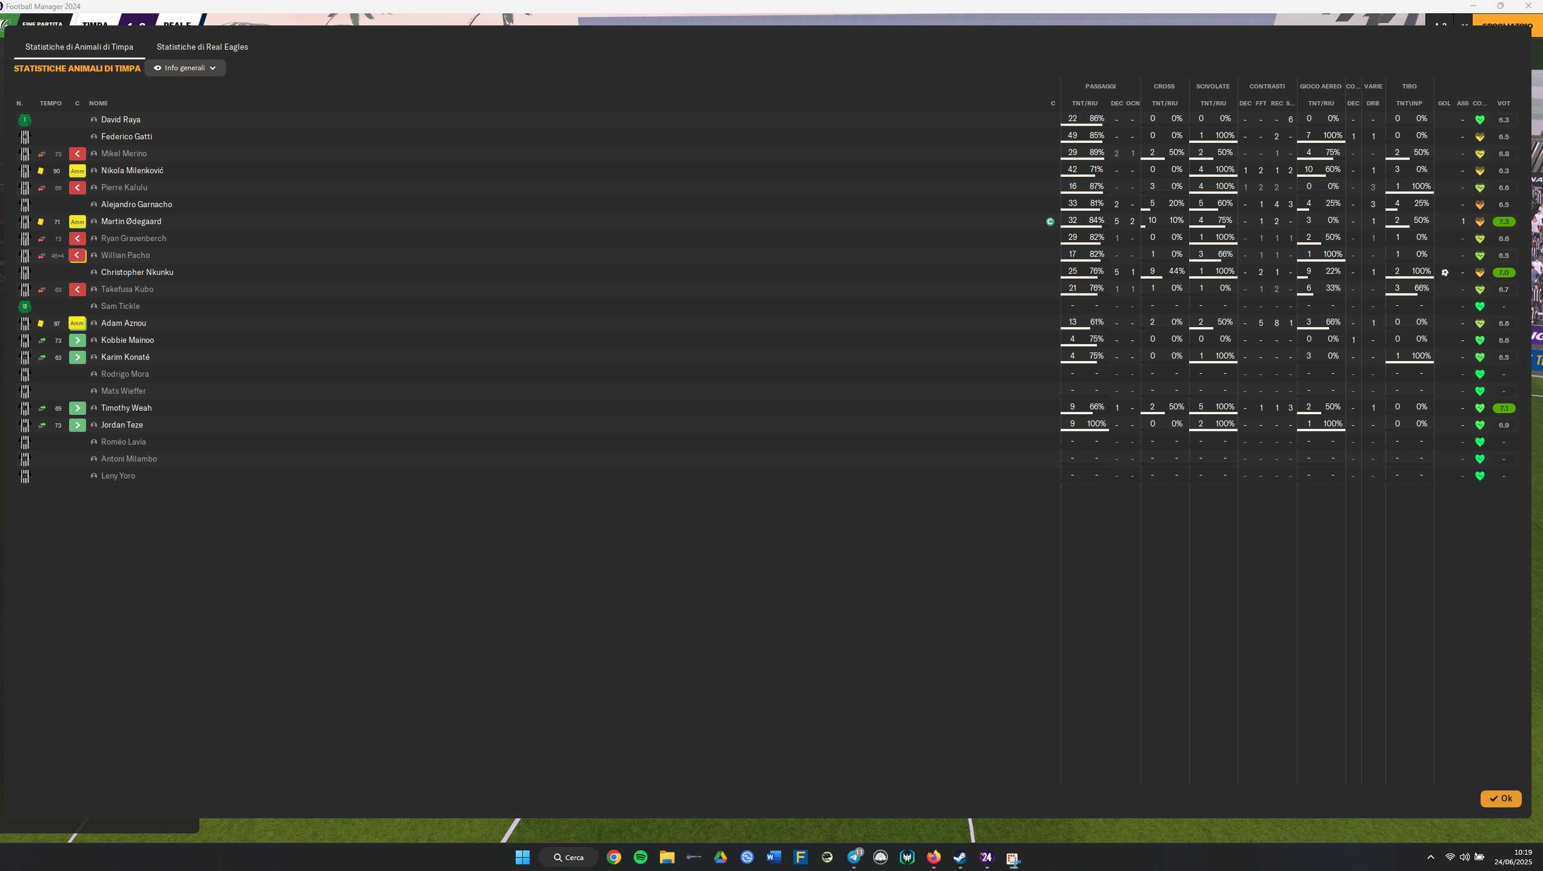Click substituted-off arrow for Pierre Kalulu
Viewport: 1543px width, 871px height.
pos(77,188)
